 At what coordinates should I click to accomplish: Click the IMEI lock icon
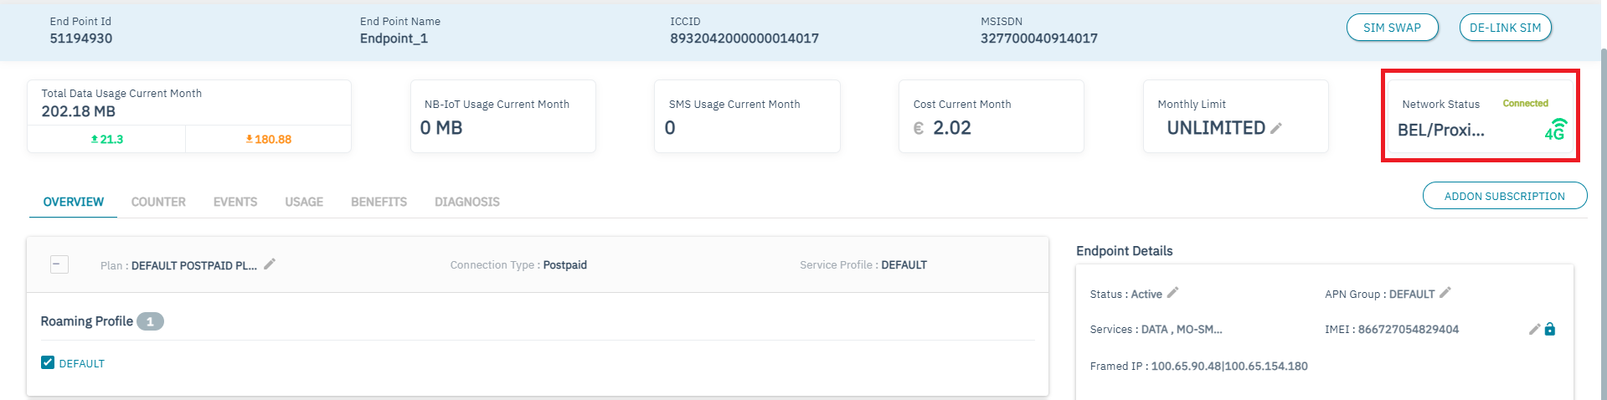click(1550, 330)
